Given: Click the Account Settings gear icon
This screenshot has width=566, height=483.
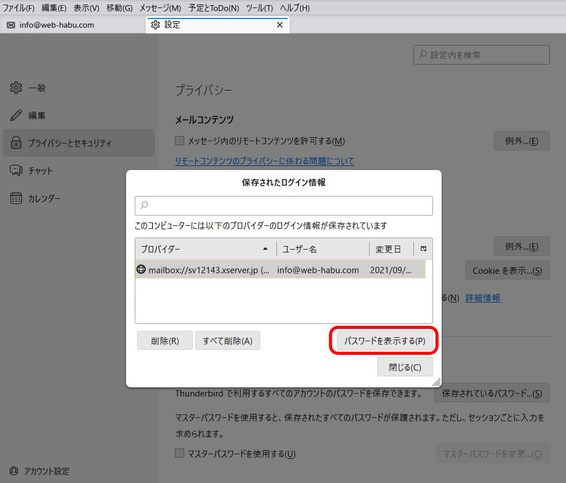Looking at the screenshot, I should click(14, 471).
